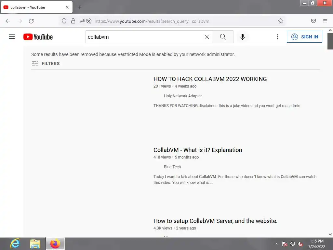Screen dimensions: 333x250
Task: Go back to previous page in Firefox
Action: click(8, 21)
